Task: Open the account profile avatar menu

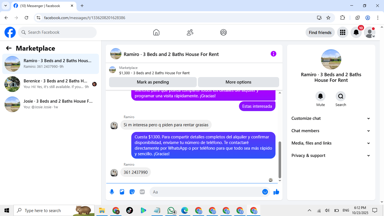Action: pos(370,32)
